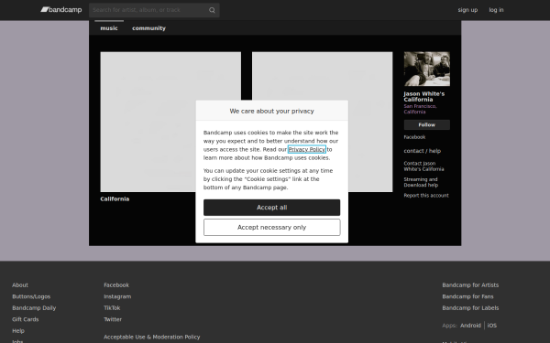
Task: Switch to the community tab
Action: (148, 28)
